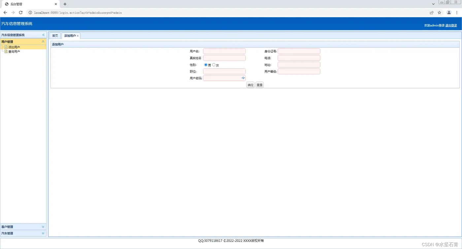Click the 汽车管理 section title

point(7,233)
